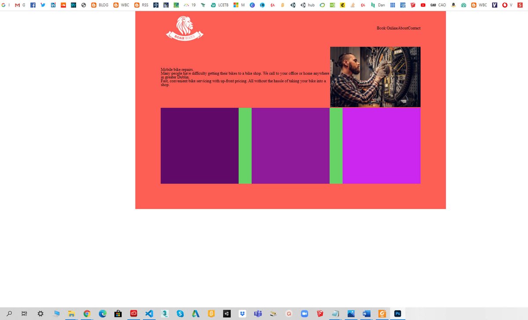Click the Roar Bikes lion logo
This screenshot has height=320, width=528.
185,29
